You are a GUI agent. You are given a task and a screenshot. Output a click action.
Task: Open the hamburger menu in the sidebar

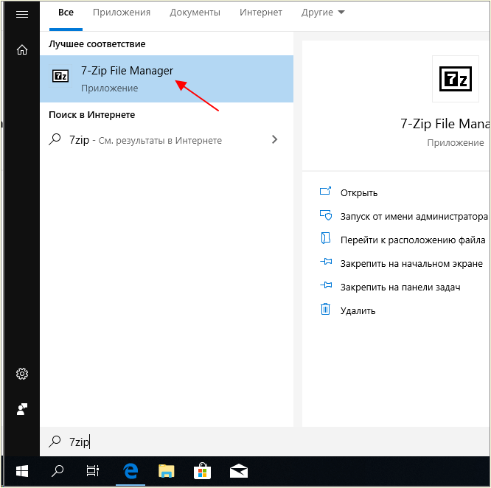[22, 15]
